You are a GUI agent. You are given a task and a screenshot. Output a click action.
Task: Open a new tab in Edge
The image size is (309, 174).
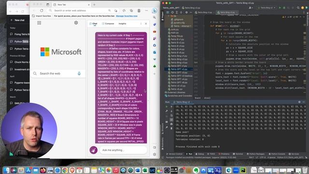point(94,4)
